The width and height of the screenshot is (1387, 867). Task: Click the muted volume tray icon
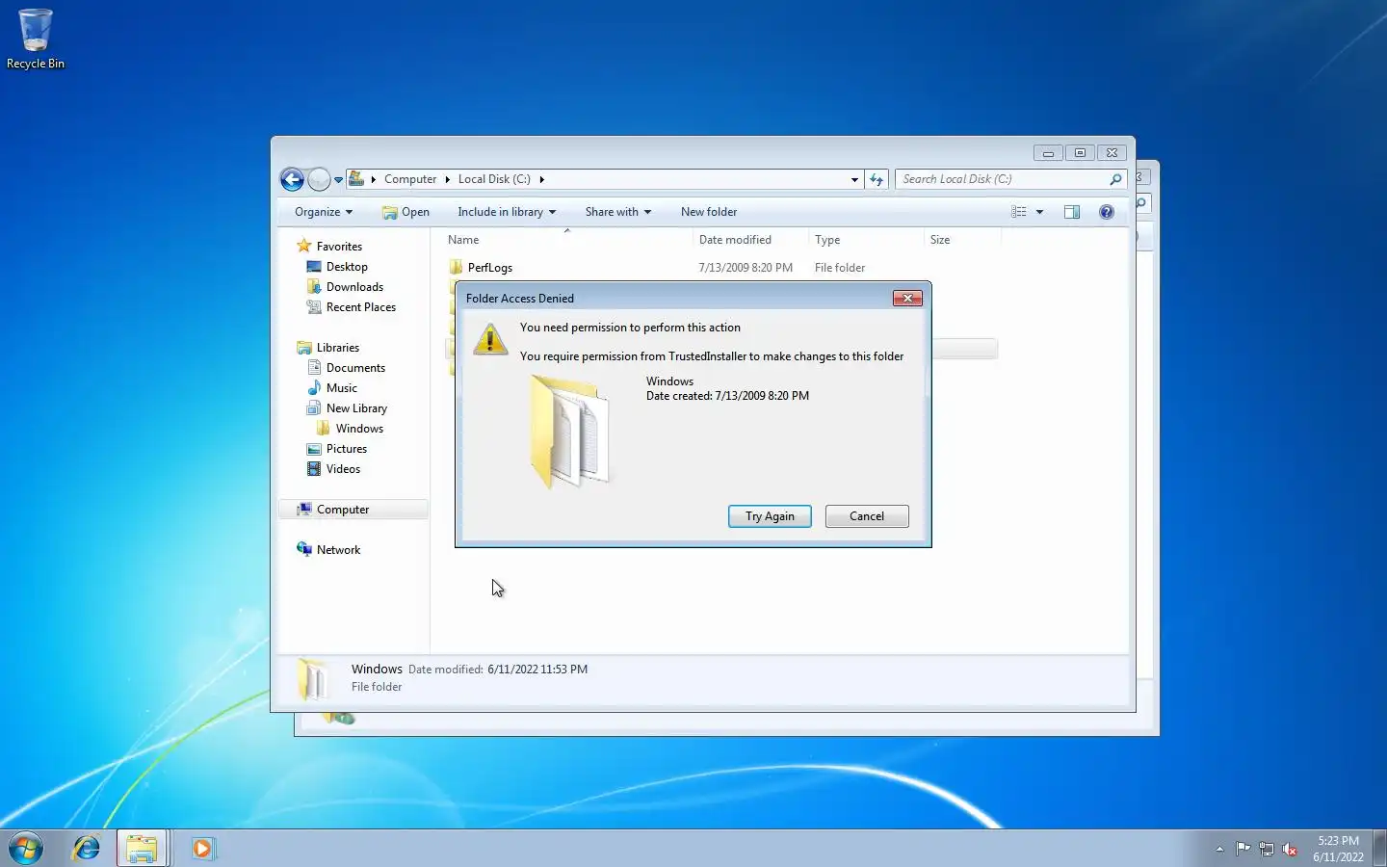pos(1290,849)
